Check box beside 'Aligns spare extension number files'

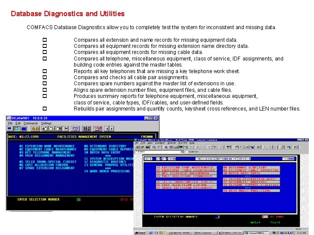tap(44, 90)
